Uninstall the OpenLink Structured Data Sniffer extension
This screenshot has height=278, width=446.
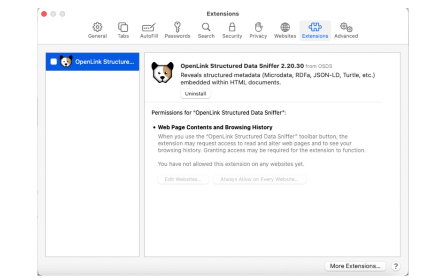point(195,94)
